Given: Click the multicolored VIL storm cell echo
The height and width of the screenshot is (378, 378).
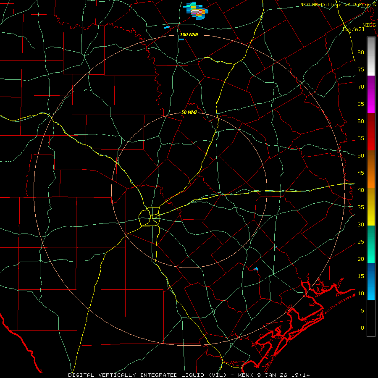Looking at the screenshot, I should 196,11.
